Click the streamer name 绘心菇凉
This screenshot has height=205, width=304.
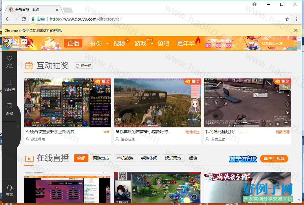[x=128, y=139]
